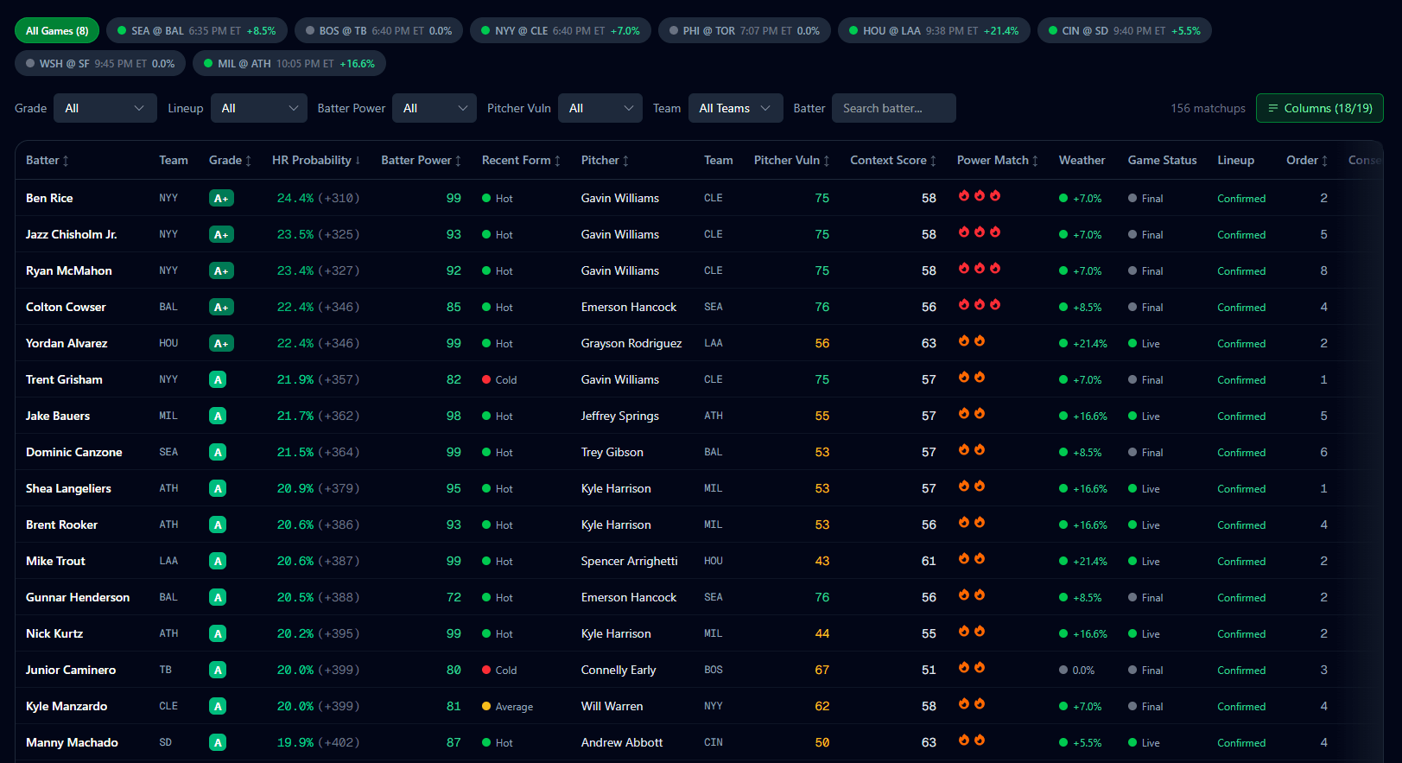Screen dimensions: 1402x763
Task: Click A grade badge for Trent Grisham
Action: (x=218, y=379)
